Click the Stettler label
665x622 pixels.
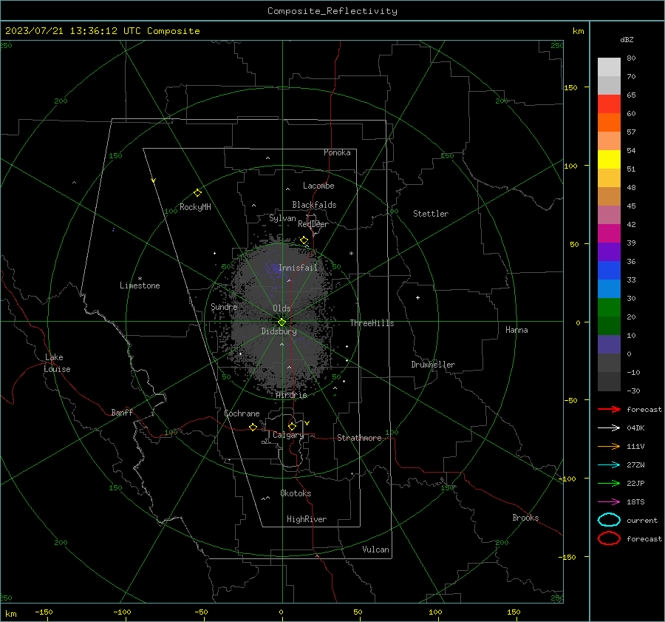pos(431,214)
